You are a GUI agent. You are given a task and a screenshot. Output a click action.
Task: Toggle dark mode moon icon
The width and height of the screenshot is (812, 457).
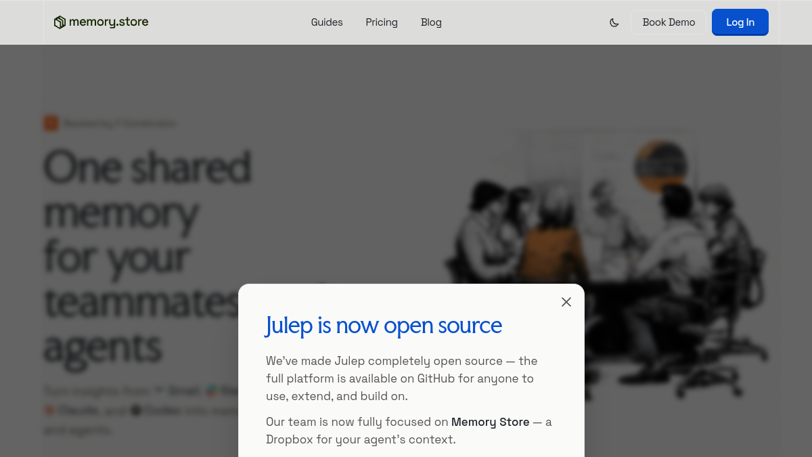pos(614,22)
